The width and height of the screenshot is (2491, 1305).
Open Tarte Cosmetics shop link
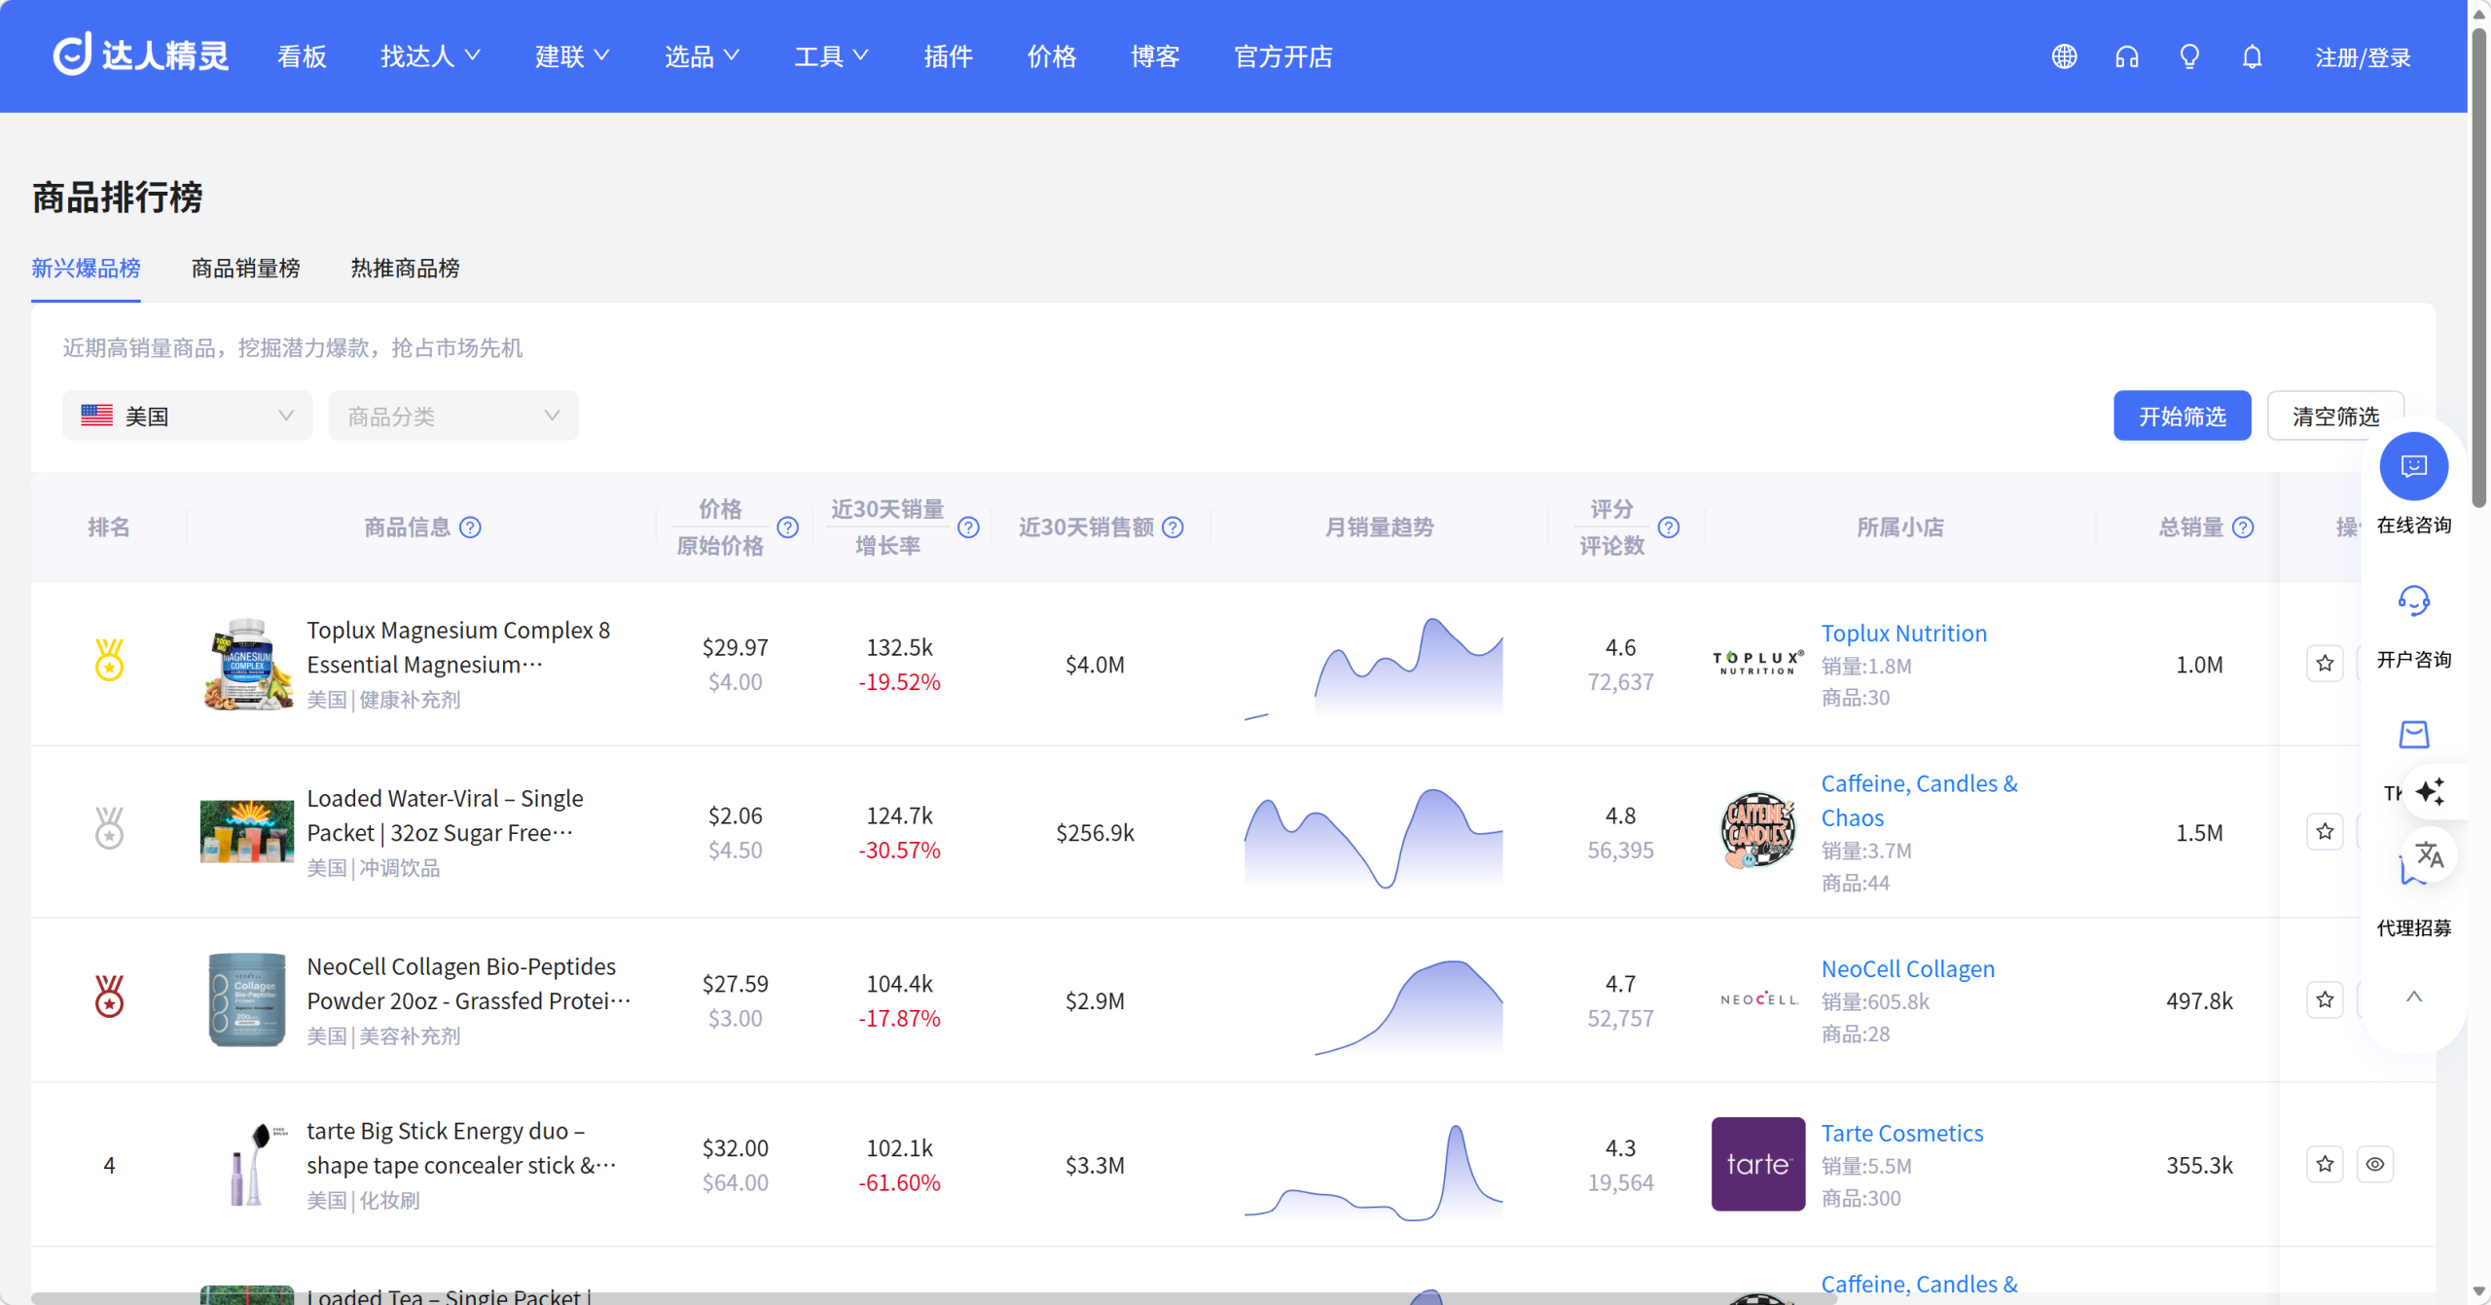pos(1901,1134)
